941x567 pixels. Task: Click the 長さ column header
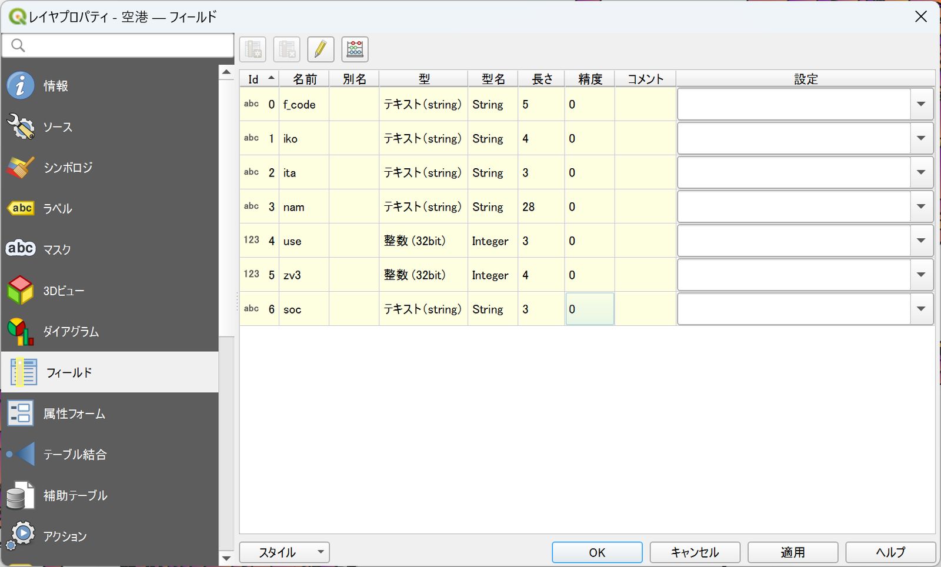click(542, 79)
